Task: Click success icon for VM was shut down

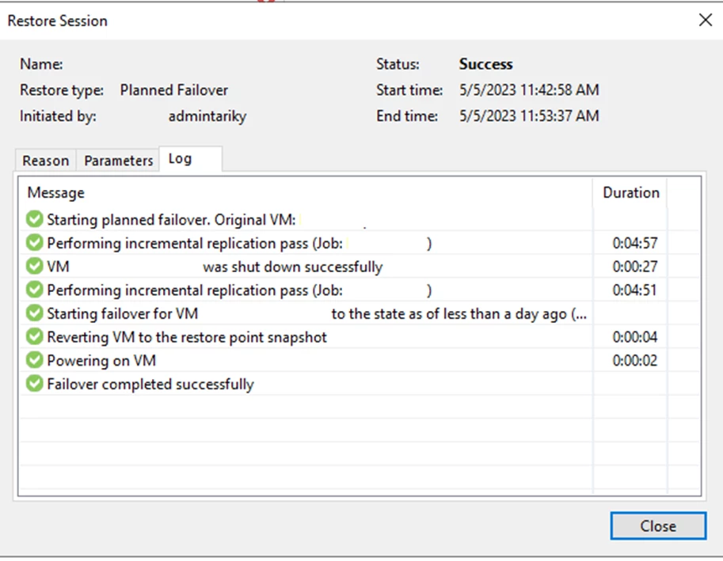Action: point(35,266)
